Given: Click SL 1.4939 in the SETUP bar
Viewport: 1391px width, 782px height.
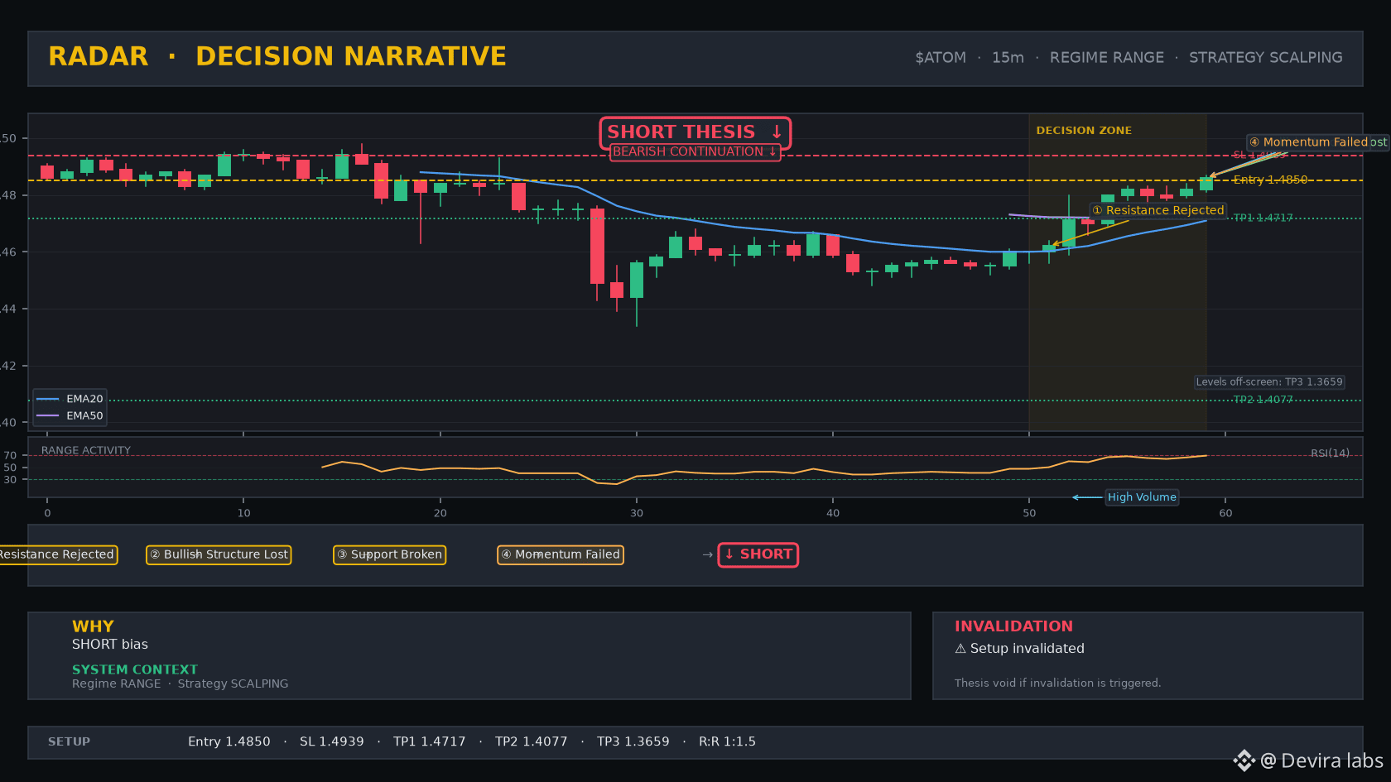Looking at the screenshot, I should click(332, 742).
